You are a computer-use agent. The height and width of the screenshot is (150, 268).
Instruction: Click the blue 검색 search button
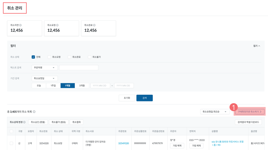[145, 98]
